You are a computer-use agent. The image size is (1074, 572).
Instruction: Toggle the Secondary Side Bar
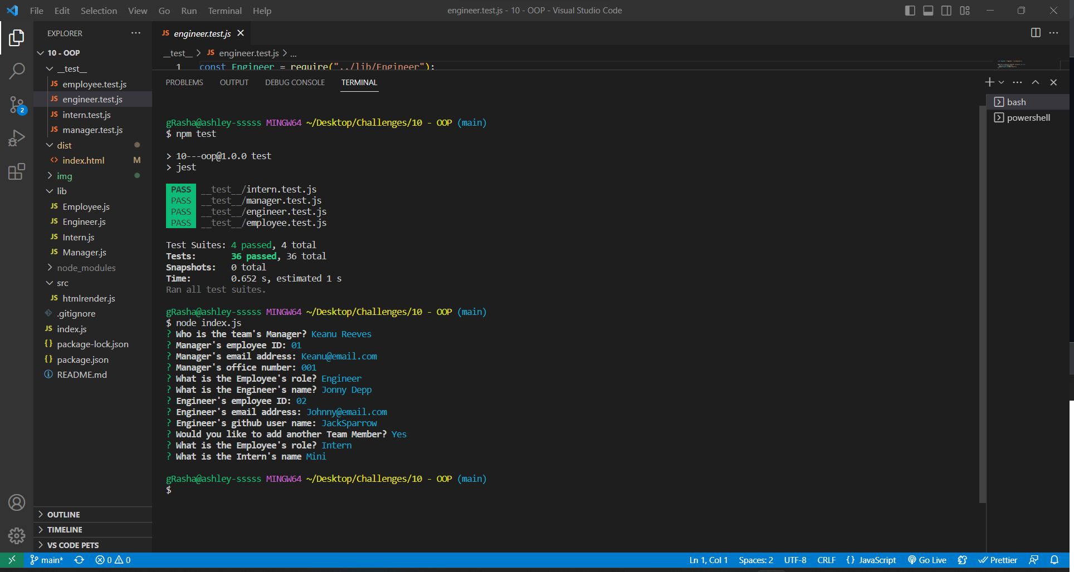point(946,10)
